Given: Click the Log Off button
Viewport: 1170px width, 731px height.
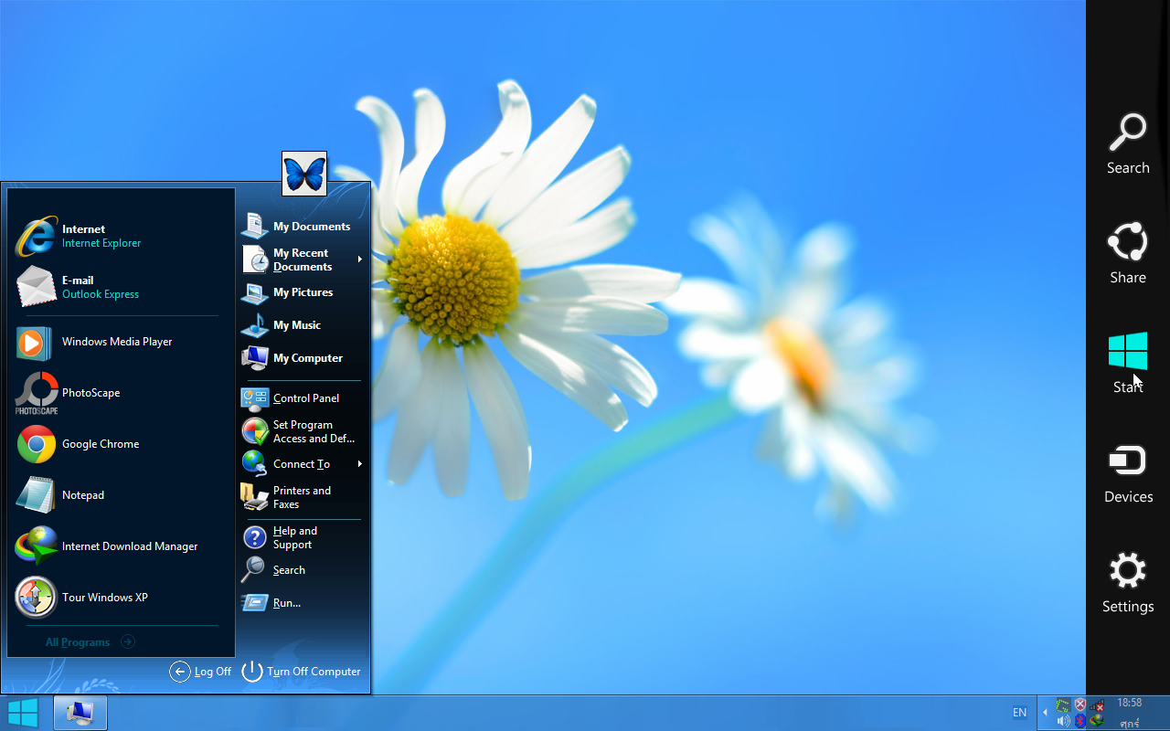Looking at the screenshot, I should tap(201, 672).
